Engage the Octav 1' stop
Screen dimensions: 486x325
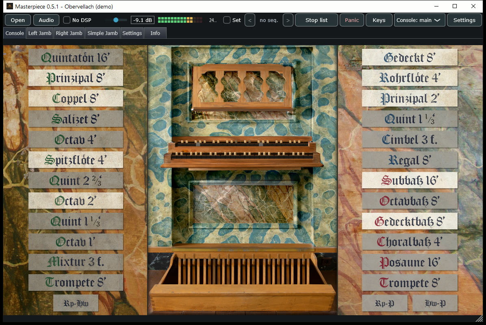coord(76,242)
